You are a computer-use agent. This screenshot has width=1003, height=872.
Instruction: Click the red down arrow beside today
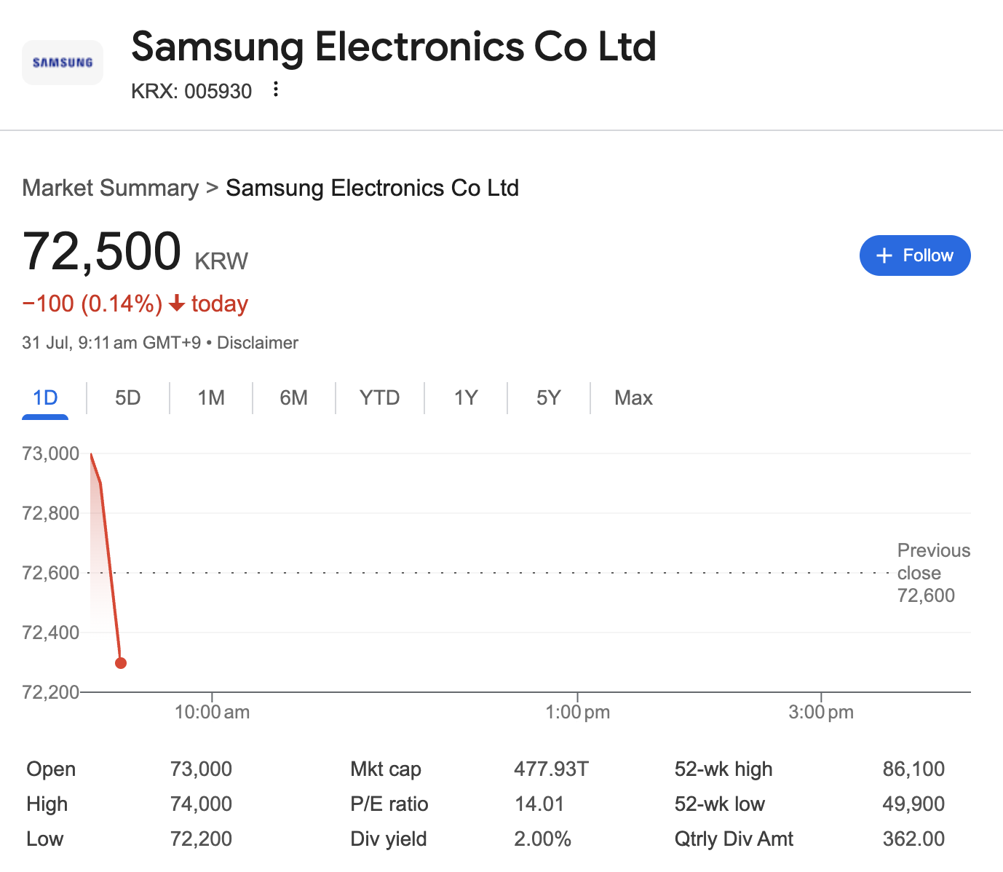click(x=176, y=304)
